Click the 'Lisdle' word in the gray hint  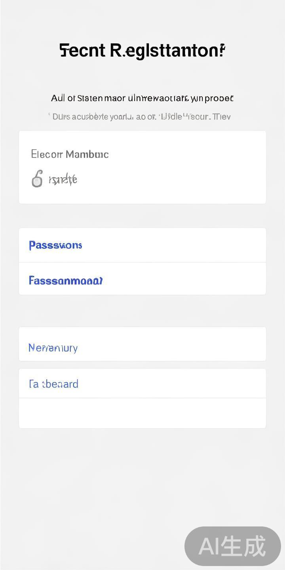(x=171, y=116)
